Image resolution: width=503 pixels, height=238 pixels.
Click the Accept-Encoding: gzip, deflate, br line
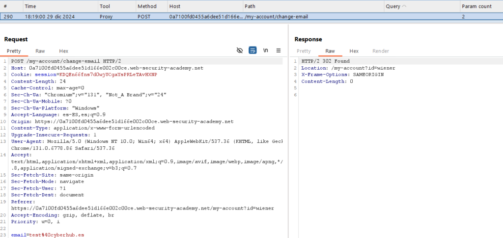62,215
